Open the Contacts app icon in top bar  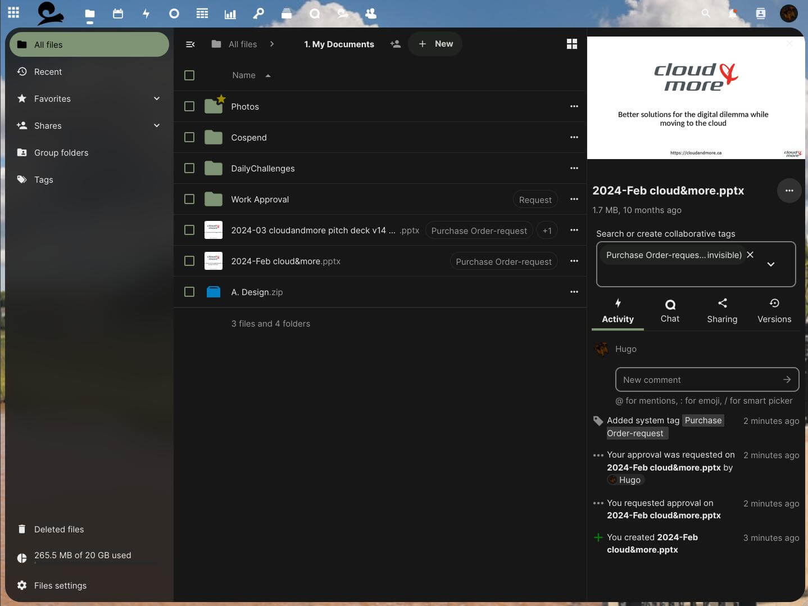371,13
